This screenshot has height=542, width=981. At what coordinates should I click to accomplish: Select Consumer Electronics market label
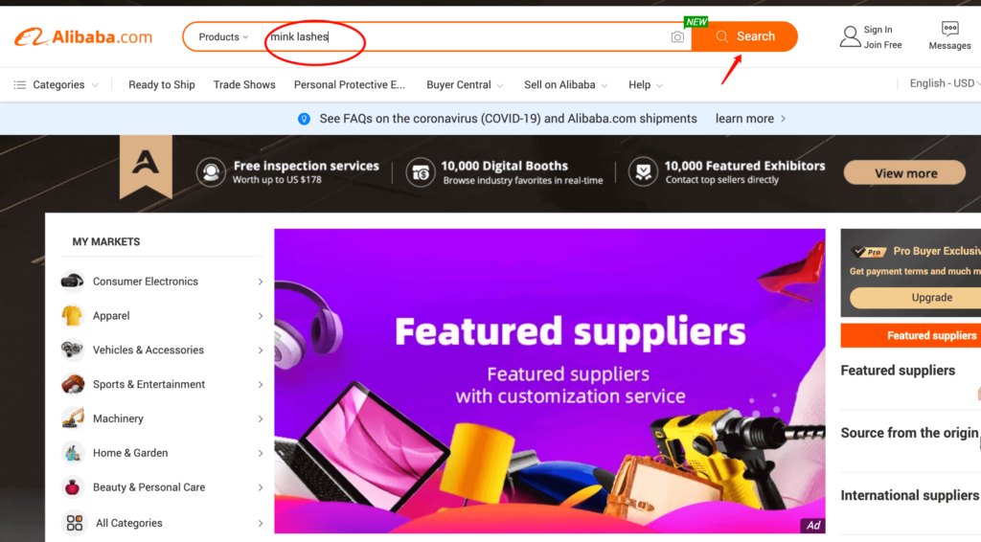pyautogui.click(x=146, y=282)
